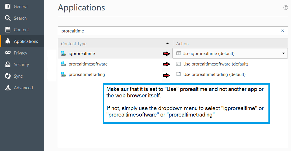Expand the igprorealtime action dropdown arrow
This screenshot has height=151, width=291.
pyautogui.click(x=284, y=53)
